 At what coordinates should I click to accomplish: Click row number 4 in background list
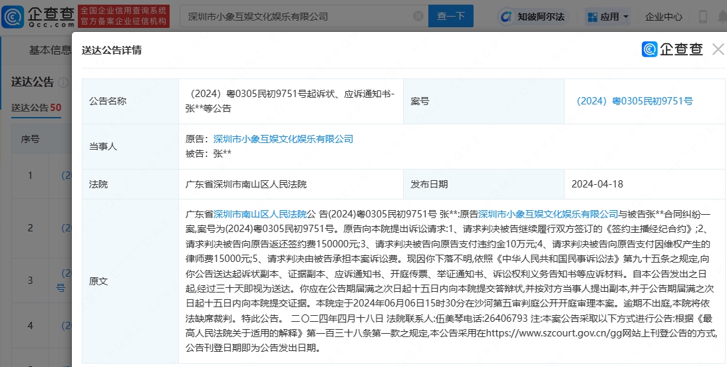pyautogui.click(x=30, y=326)
